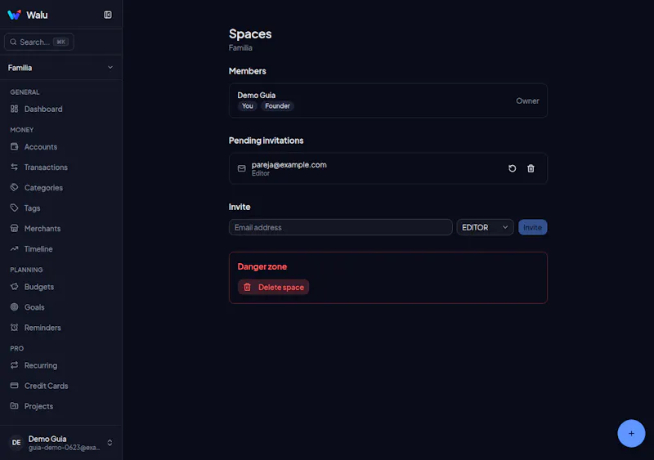Focus the Search box in sidebar
This screenshot has height=460, width=654.
[x=39, y=42]
